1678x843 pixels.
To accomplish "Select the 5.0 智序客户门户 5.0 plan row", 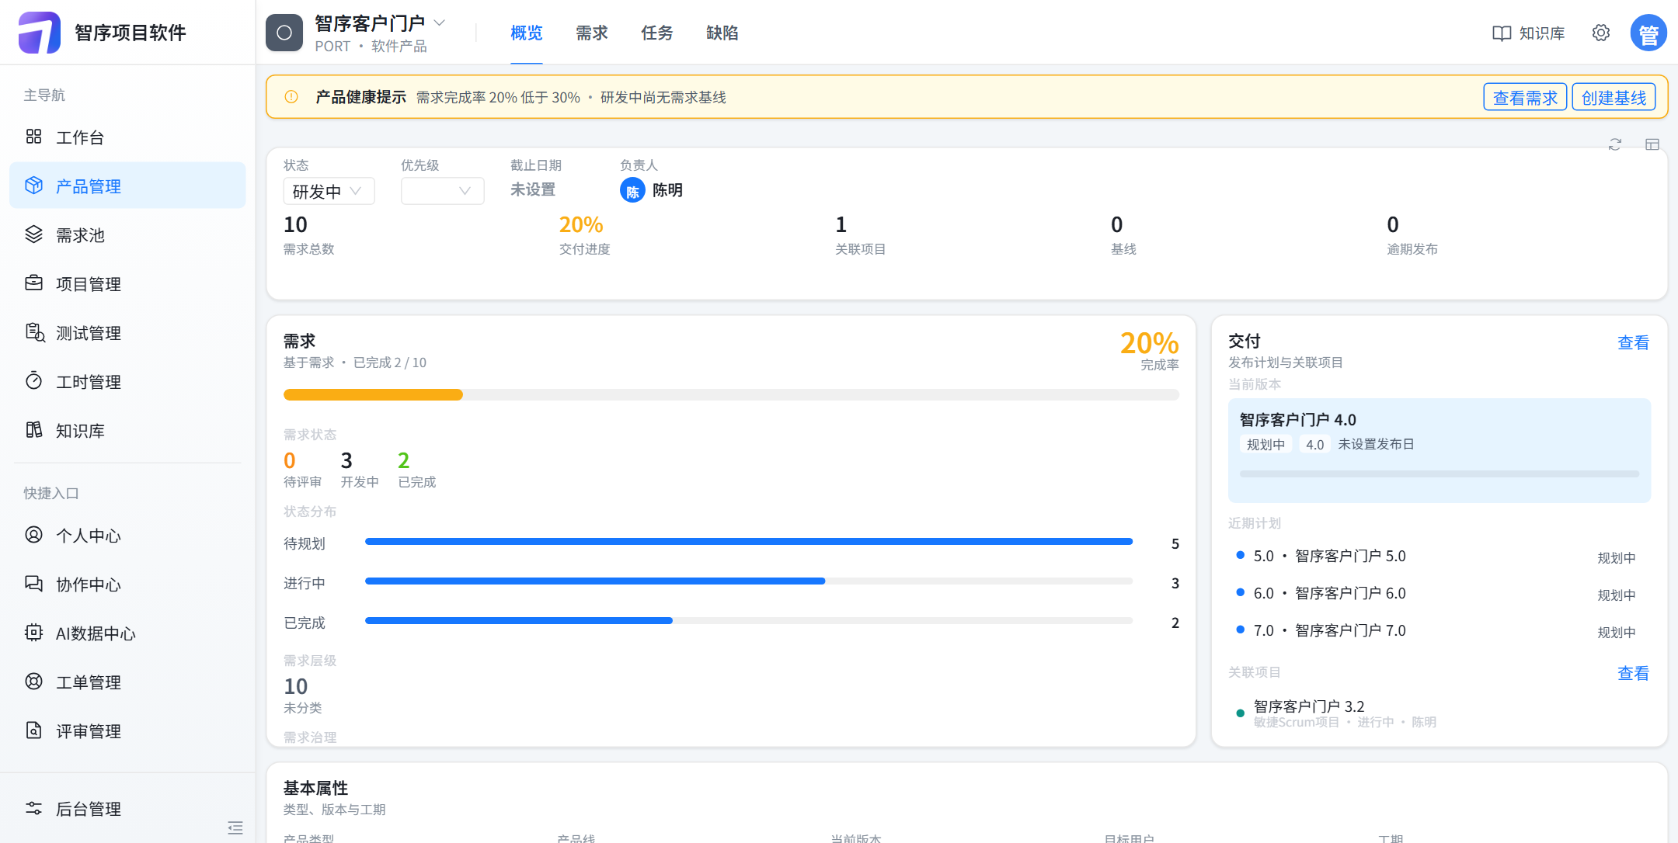I will [1440, 557].
